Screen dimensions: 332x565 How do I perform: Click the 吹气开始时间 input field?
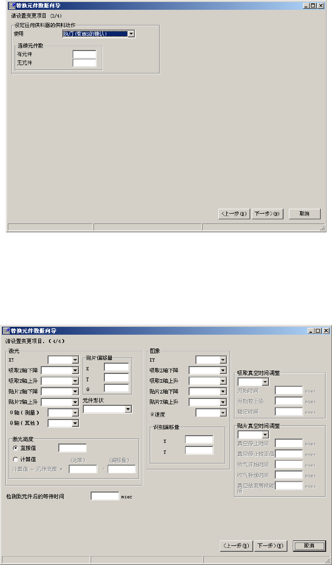289,465
